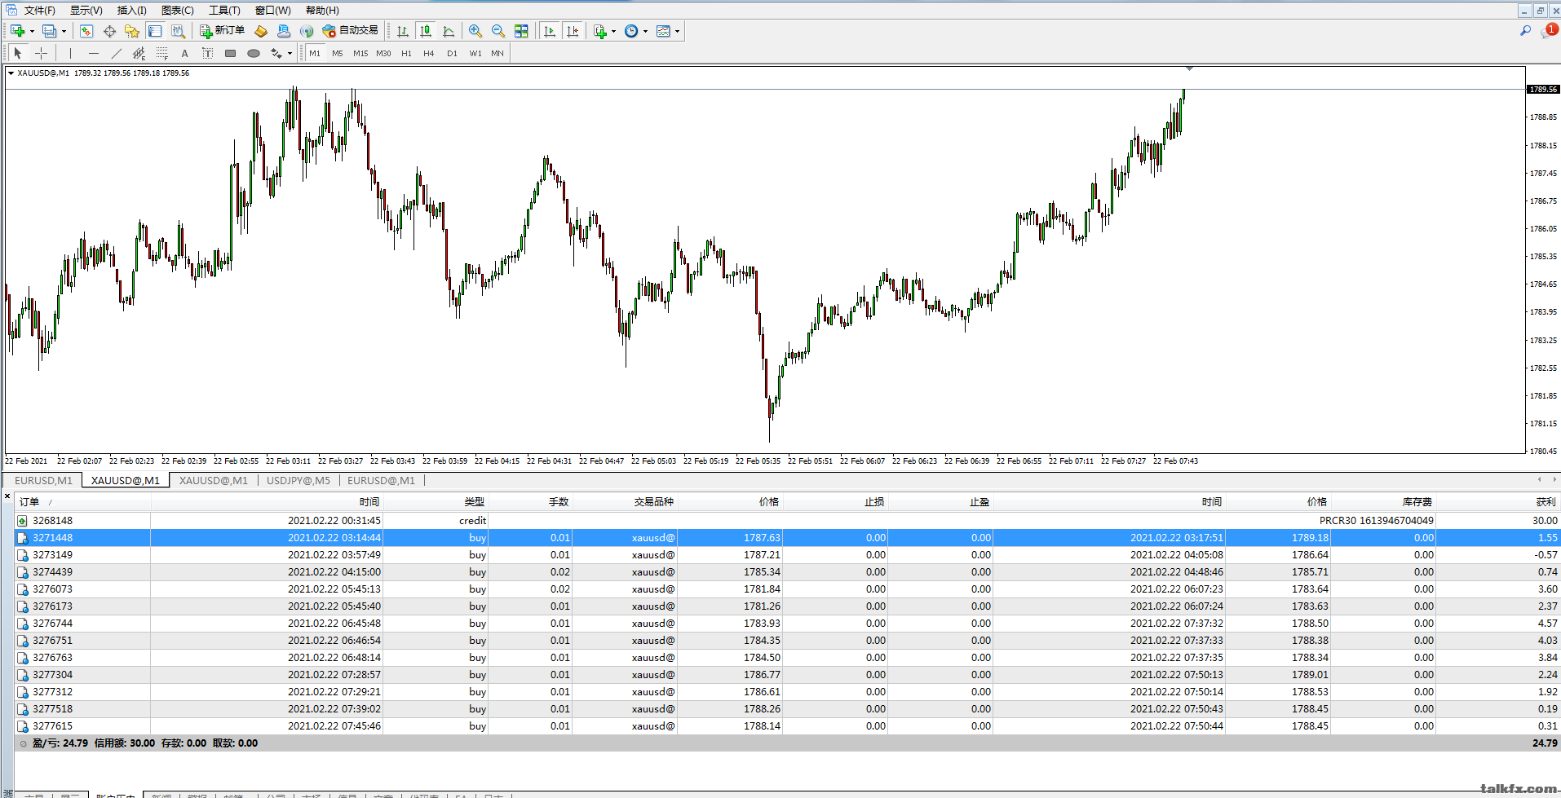
Task: Expand the periods dropdown arrow
Action: (x=645, y=31)
